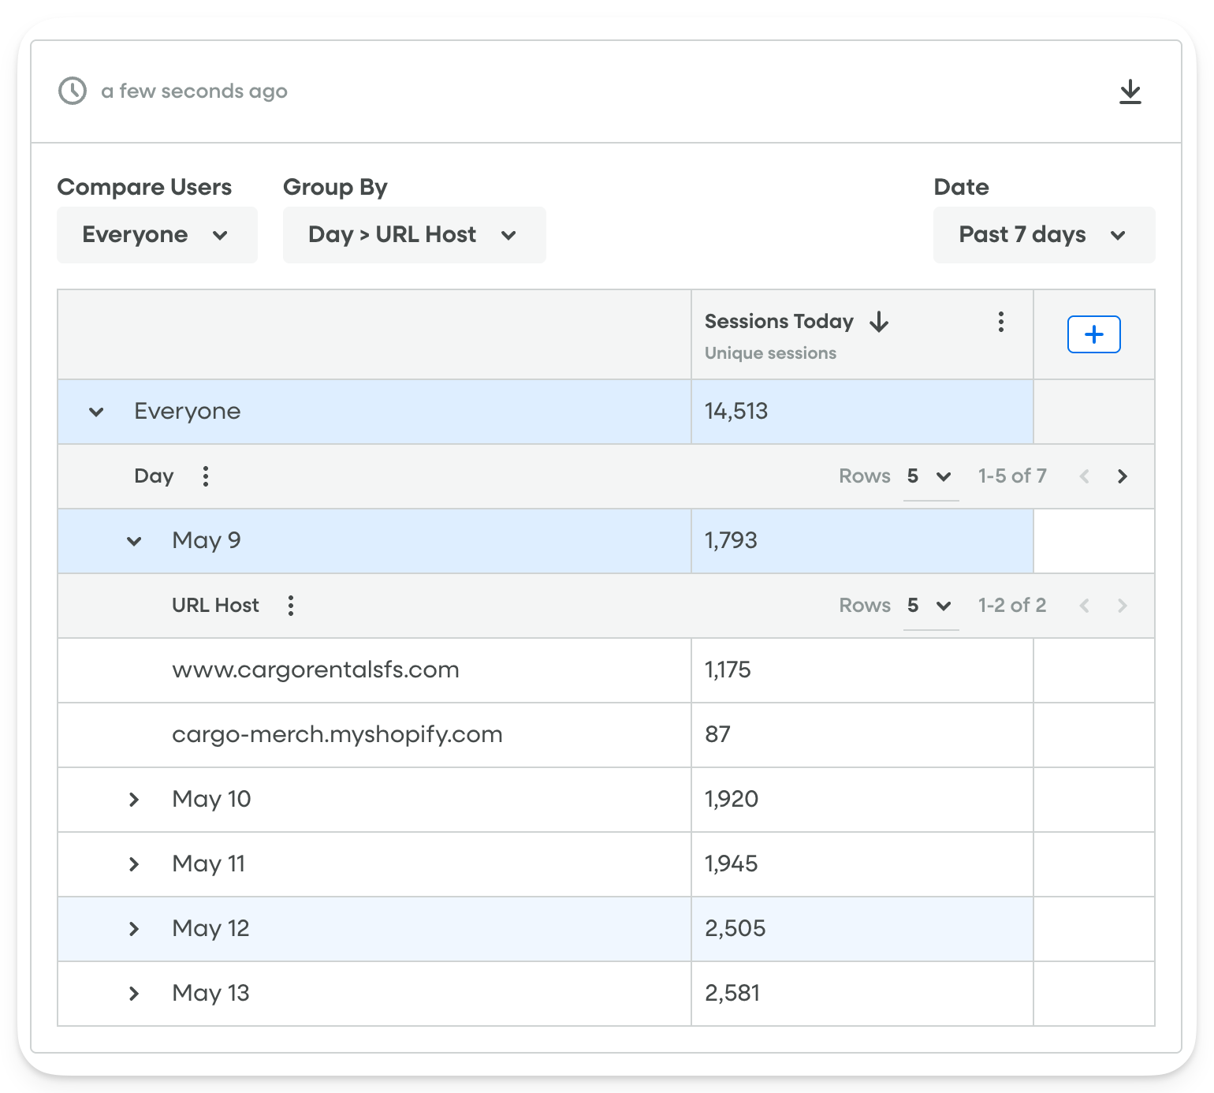Screen dimensions: 1214x1093
Task: Click the download icon at top right
Action: click(x=1130, y=91)
